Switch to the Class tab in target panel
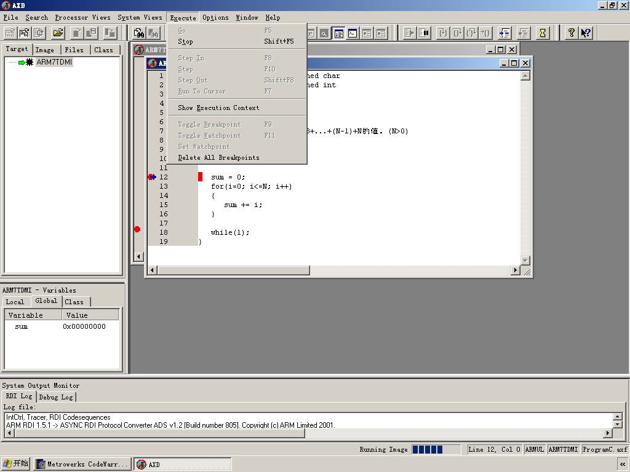Image resolution: width=630 pixels, height=472 pixels. [103, 50]
